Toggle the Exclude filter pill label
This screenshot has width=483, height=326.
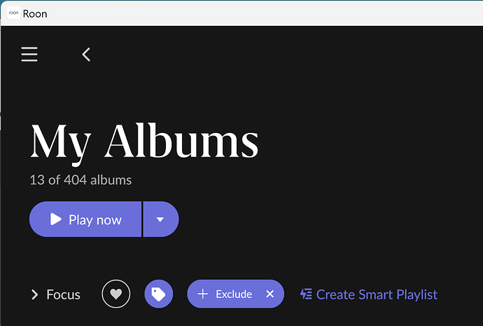coord(234,295)
